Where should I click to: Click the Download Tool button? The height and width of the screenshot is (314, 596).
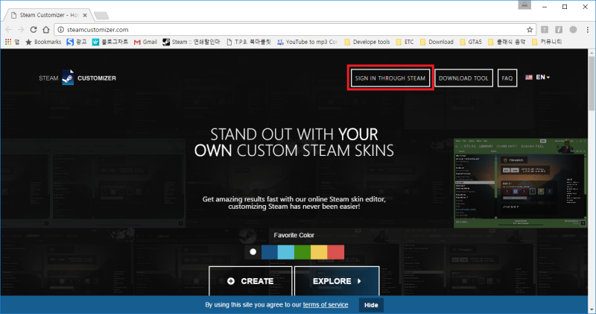click(463, 78)
